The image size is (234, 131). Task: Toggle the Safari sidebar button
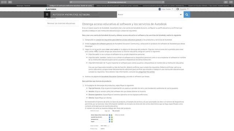pos(10,2)
